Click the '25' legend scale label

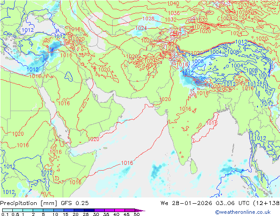tap(86, 214)
